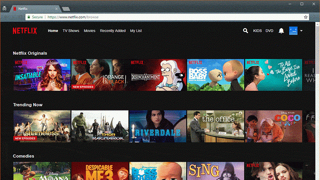Click the blue smiley profile avatar

coord(293,31)
